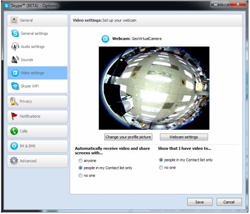Click the fisheye webcam preview image
Screen dimensions: 250x214
click(154, 88)
